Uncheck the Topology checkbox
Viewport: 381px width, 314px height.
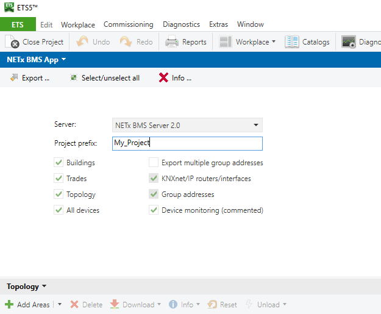click(59, 194)
